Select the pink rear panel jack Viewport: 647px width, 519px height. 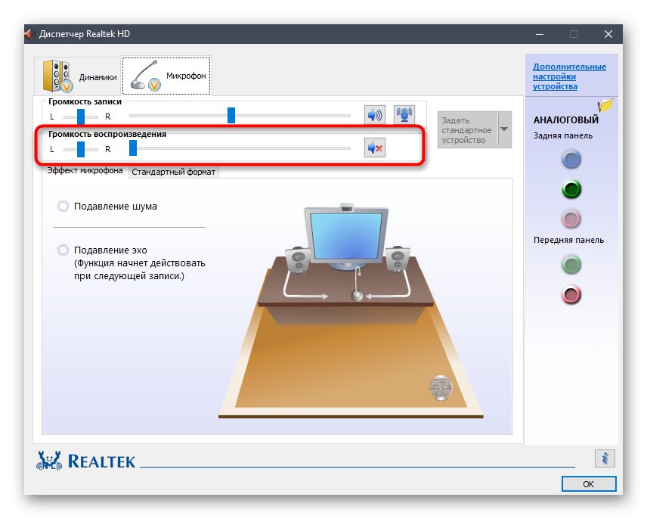(571, 219)
